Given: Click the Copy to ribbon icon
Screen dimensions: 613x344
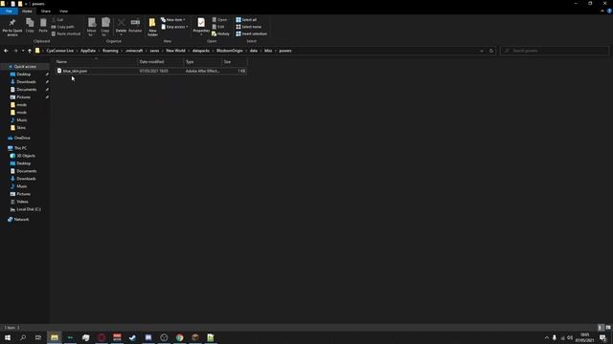Looking at the screenshot, I should click(x=105, y=27).
